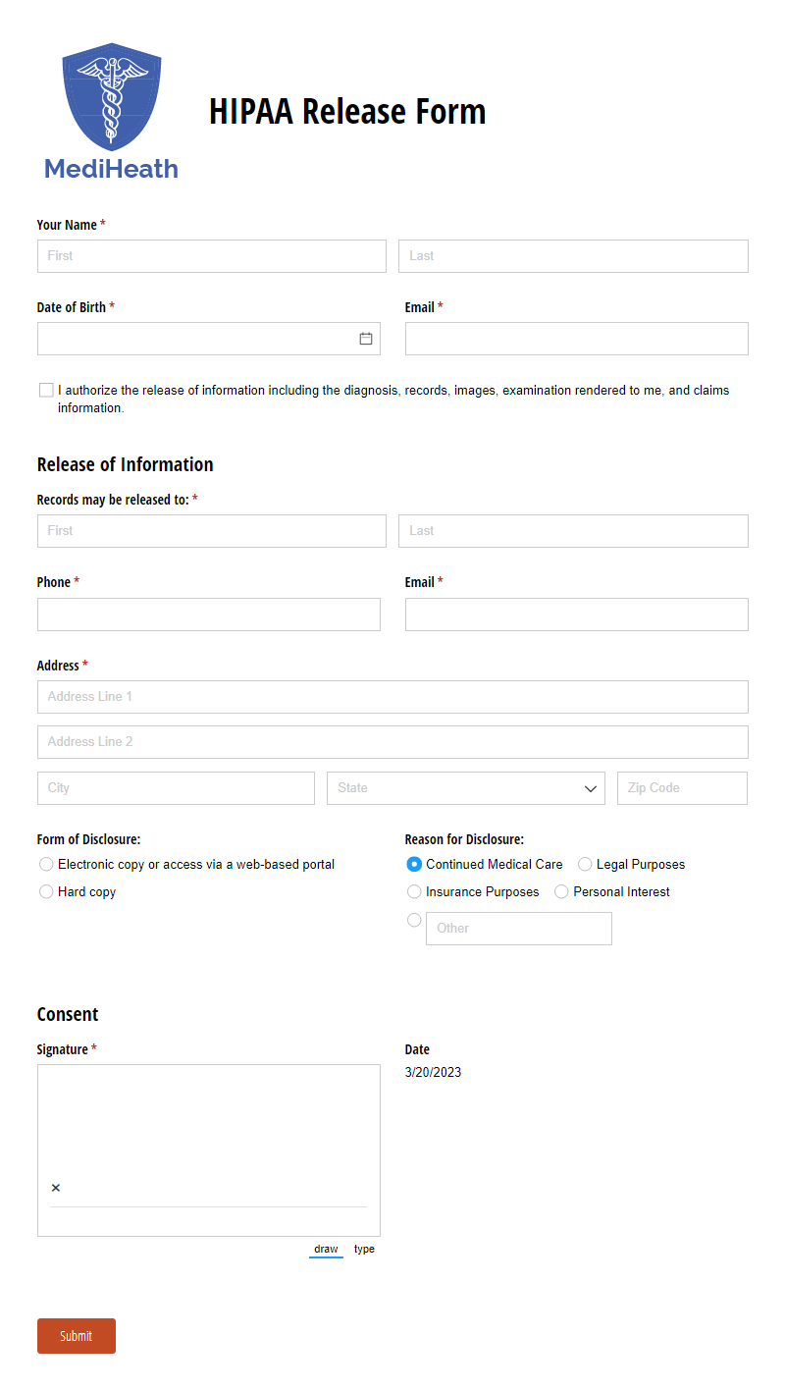Click the Your Name First field
Viewport: 785px width, 1390px height.
click(x=212, y=256)
